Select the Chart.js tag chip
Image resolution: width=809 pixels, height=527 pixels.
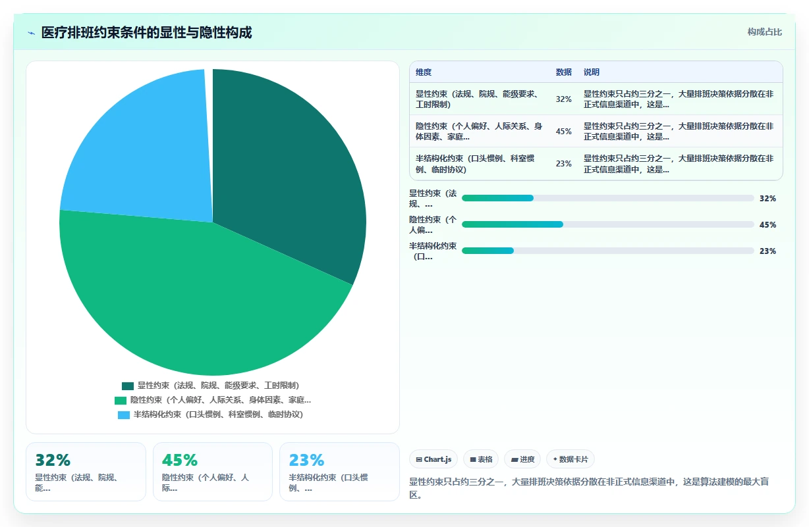[433, 459]
